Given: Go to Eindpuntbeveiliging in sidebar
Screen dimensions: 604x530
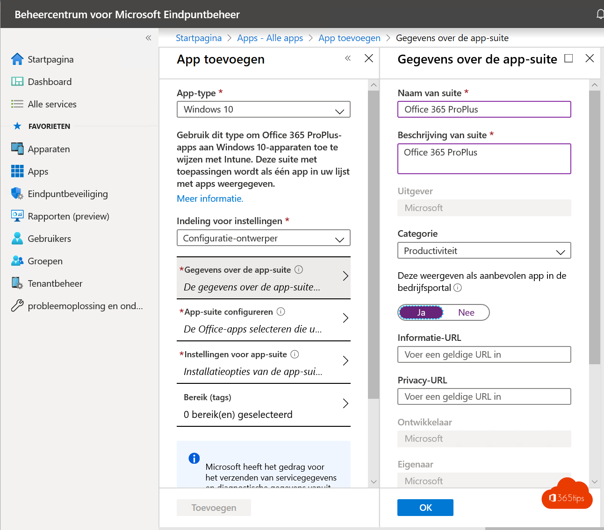Looking at the screenshot, I should (68, 194).
